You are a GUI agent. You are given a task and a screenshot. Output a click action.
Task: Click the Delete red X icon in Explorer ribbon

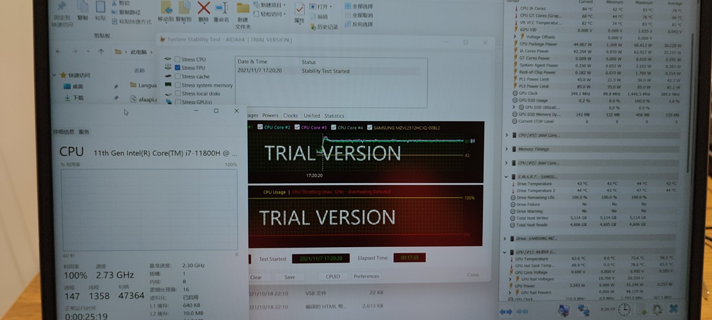tap(204, 8)
